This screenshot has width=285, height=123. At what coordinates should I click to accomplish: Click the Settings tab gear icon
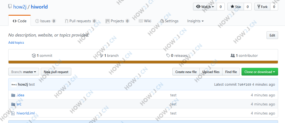(162, 21)
